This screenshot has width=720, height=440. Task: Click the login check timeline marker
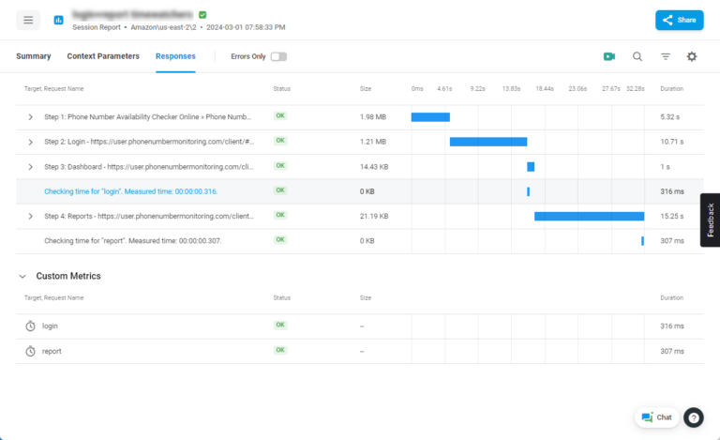point(528,191)
